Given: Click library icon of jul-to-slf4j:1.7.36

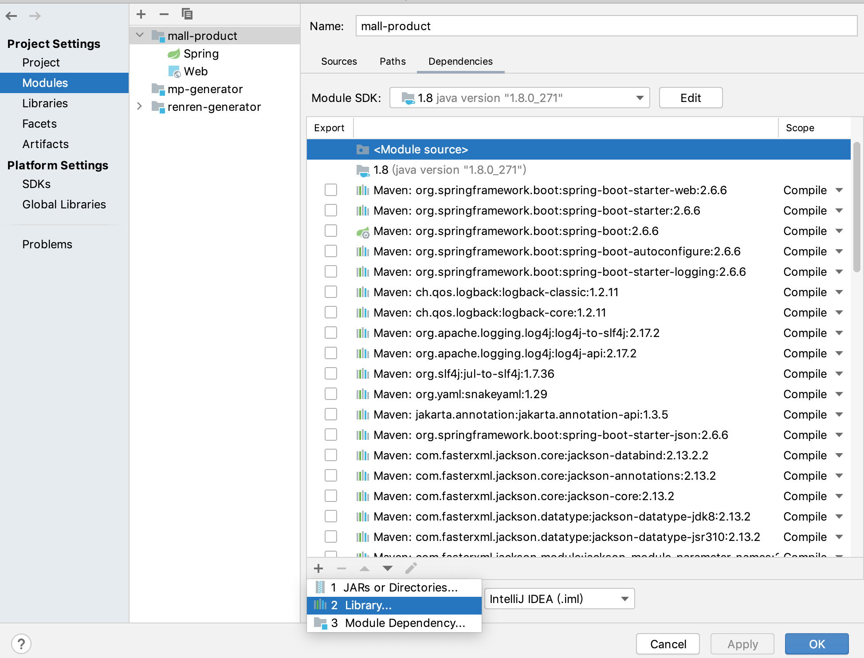Looking at the screenshot, I should 363,374.
